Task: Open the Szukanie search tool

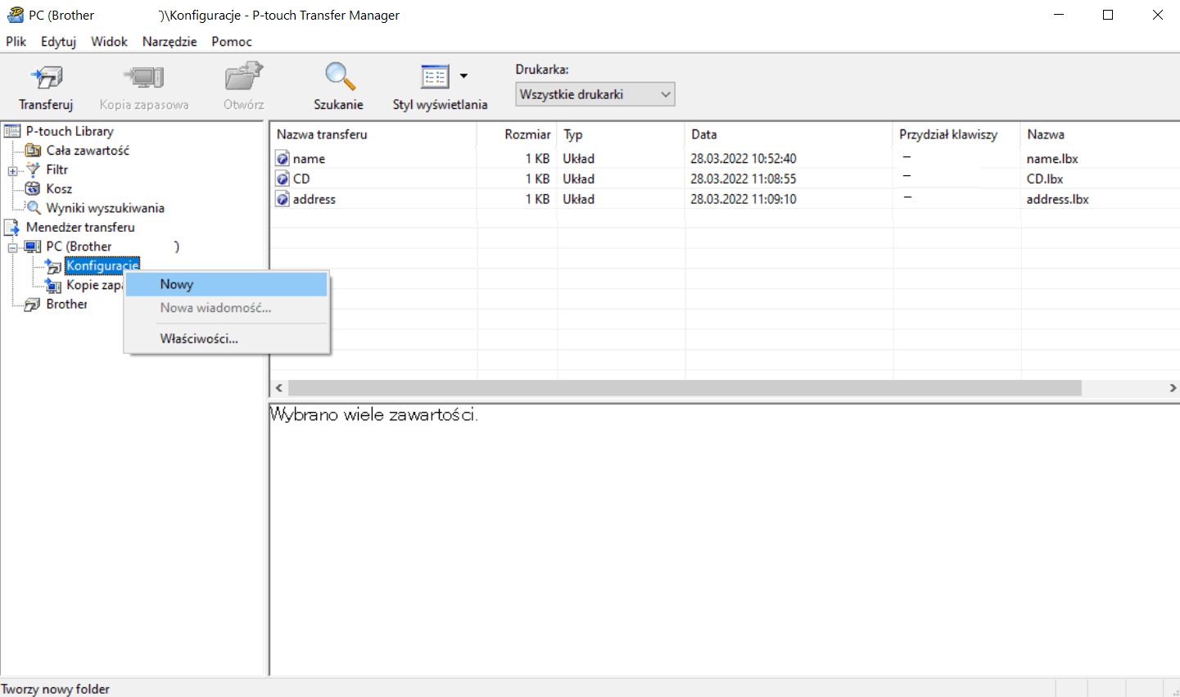Action: tap(338, 86)
